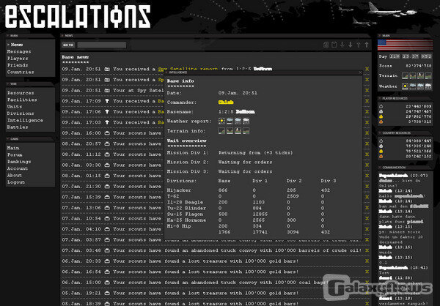Click the helmet icon at 08.Jan. 20:57
Screen dimensions: 440x306
(x=107, y=143)
